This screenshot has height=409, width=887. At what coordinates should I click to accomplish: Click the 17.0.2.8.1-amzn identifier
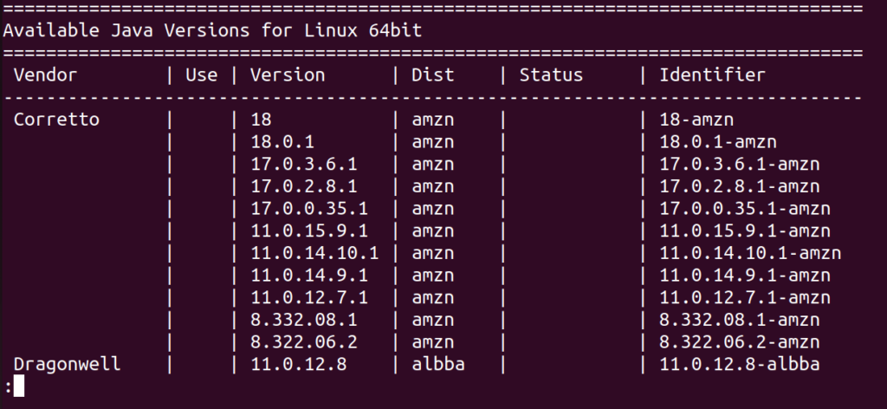point(740,186)
